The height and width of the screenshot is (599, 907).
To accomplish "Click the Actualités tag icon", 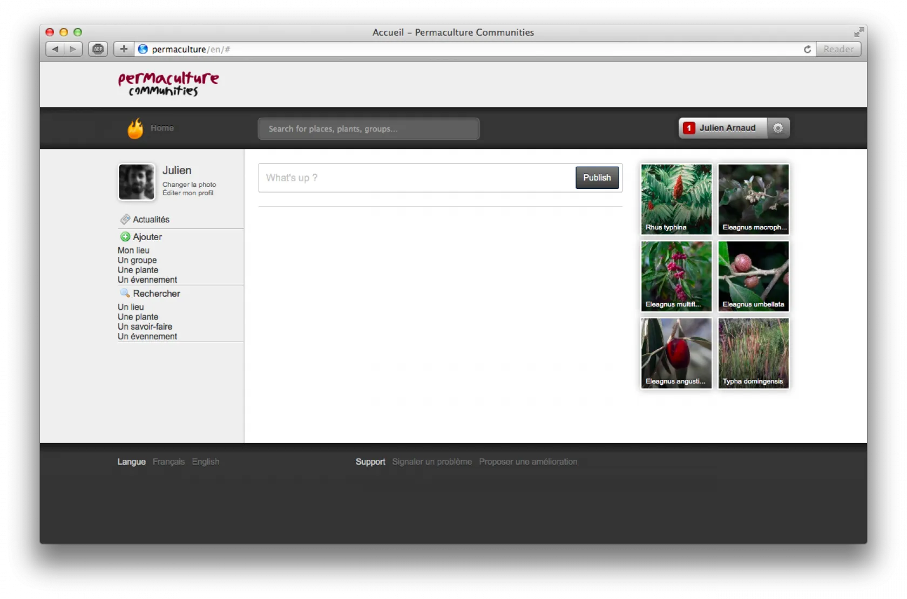I will pos(125,219).
